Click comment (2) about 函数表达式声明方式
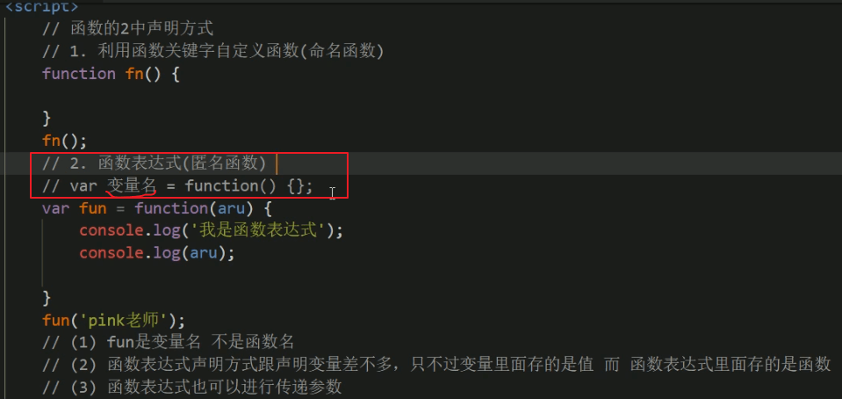 437,365
